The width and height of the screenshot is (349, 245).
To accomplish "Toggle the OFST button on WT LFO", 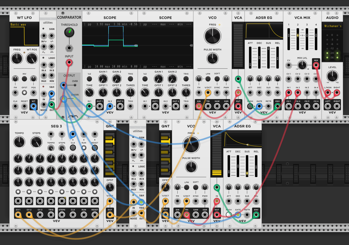I will tap(24, 93).
